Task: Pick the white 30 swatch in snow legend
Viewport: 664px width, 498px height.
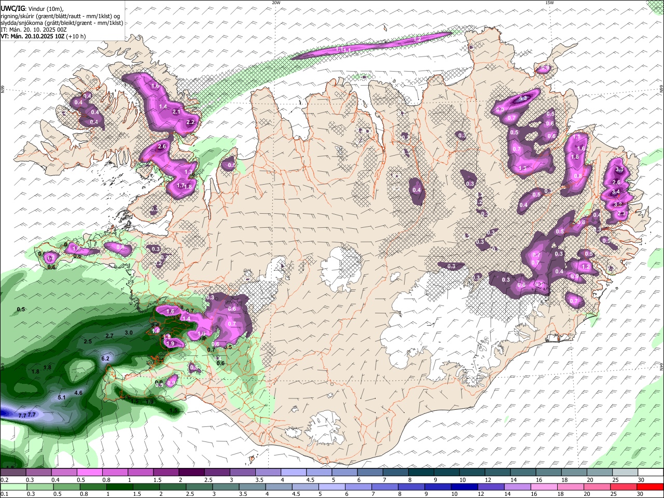Action: [650, 473]
